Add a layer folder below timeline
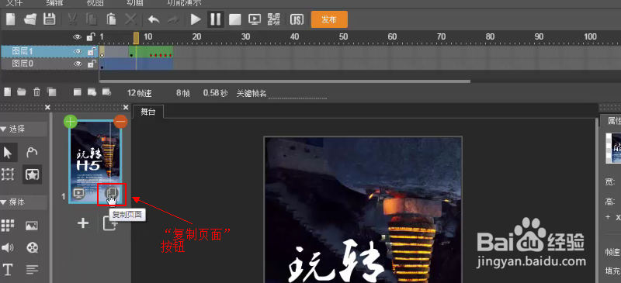Viewport: 621px width, 283px height. point(22,92)
